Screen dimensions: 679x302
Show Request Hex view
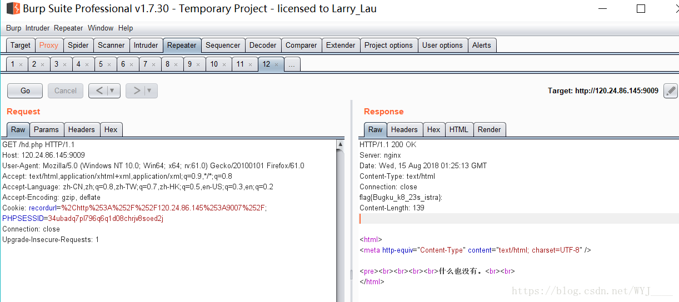click(111, 129)
